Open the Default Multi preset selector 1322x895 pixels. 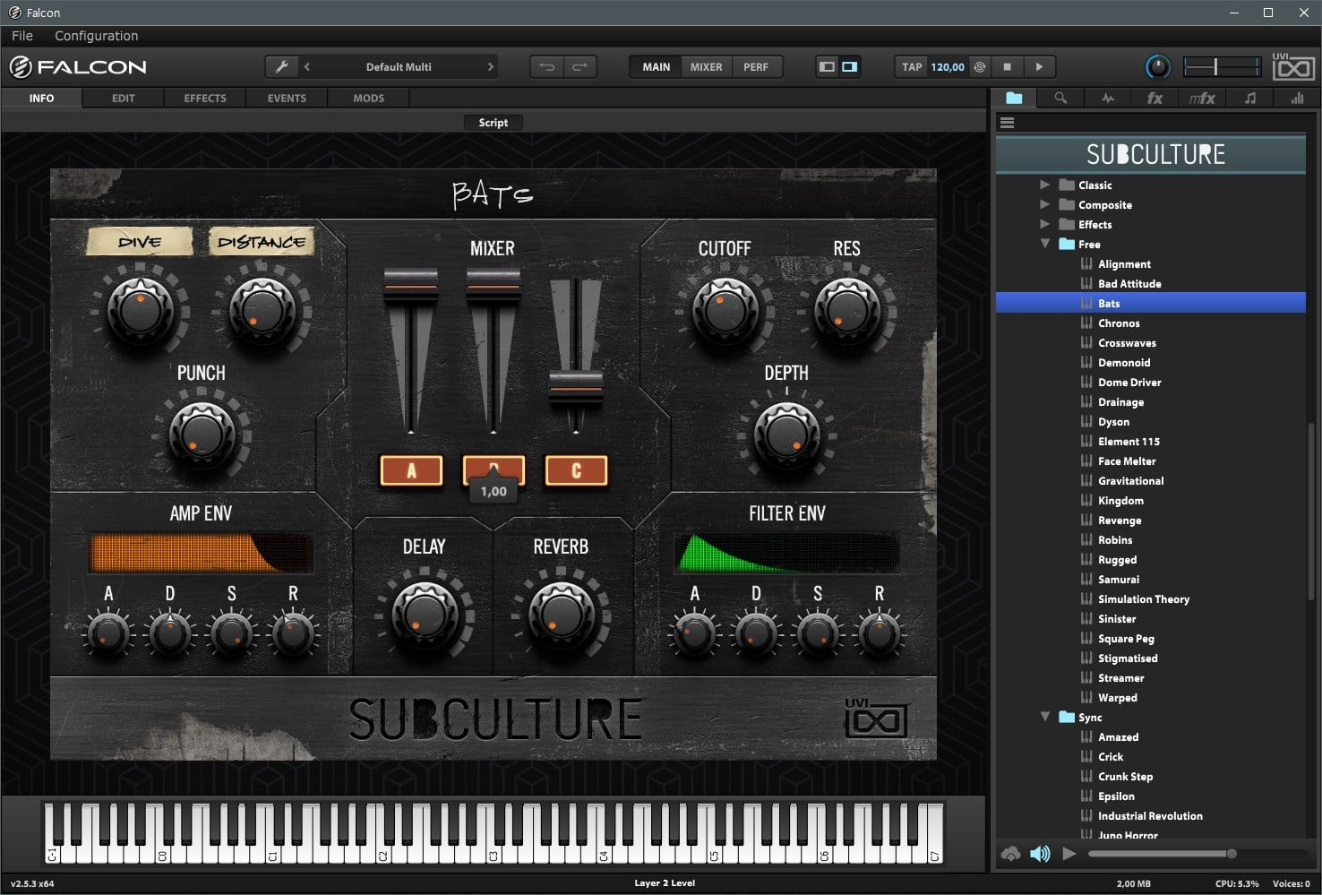(x=399, y=67)
